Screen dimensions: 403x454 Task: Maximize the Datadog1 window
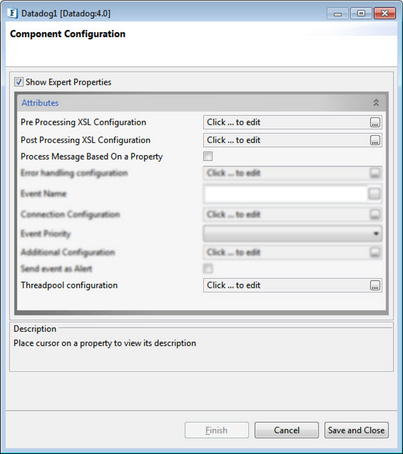[361, 13]
